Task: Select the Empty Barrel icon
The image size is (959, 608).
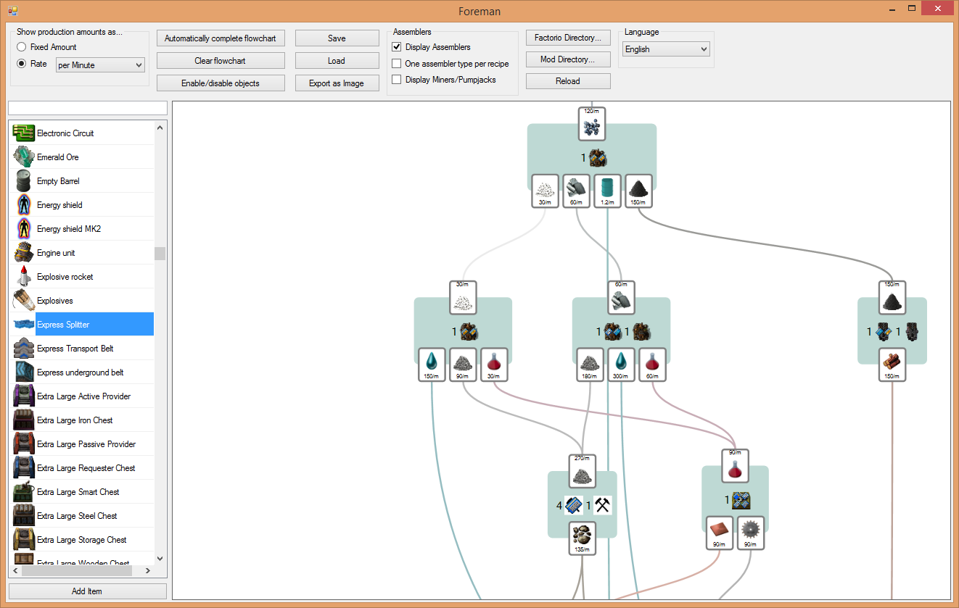Action: [x=24, y=181]
